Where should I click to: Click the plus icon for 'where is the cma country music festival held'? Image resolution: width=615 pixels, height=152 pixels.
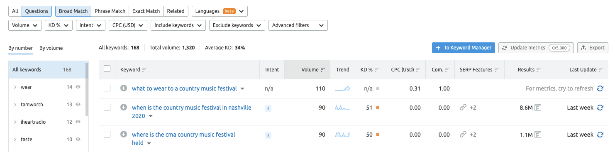123,134
